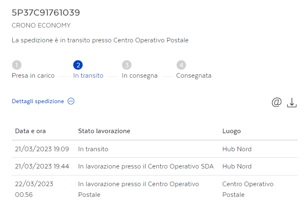
Task: Collapse details with the minus circle icon
Action: coord(71,101)
